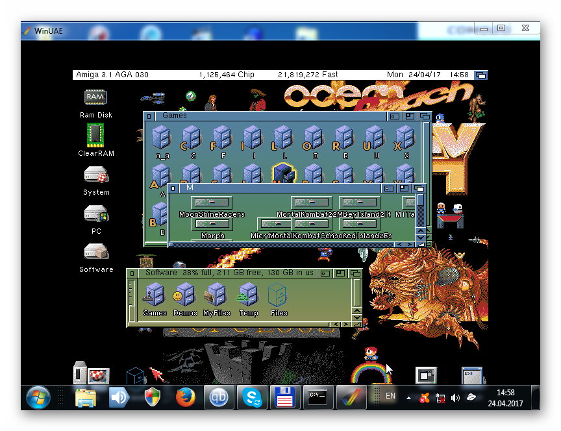This screenshot has width=561, height=431.
Task: Click the taskbar clock showing 14:58
Action: point(505,398)
